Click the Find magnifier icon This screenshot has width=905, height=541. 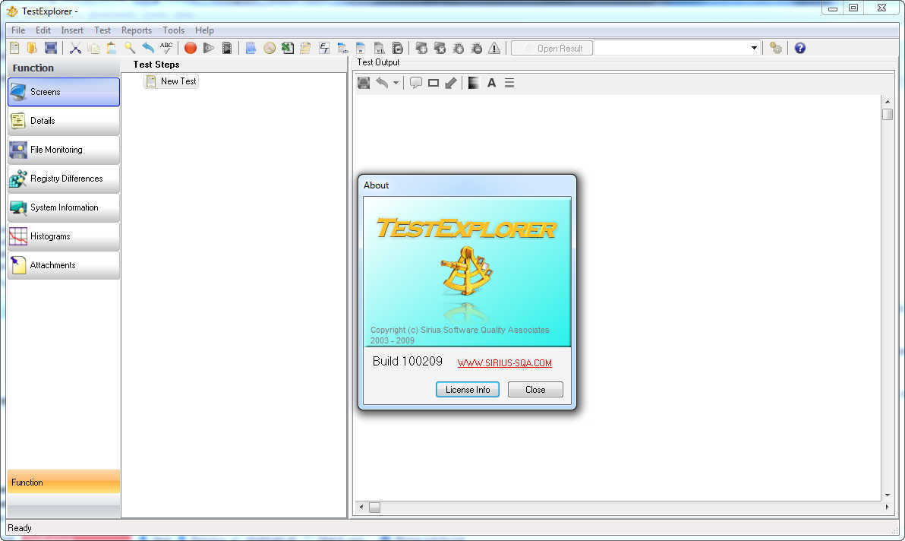(x=130, y=49)
